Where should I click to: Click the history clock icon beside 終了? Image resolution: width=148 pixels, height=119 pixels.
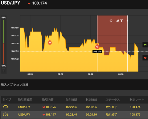[x=111, y=21]
